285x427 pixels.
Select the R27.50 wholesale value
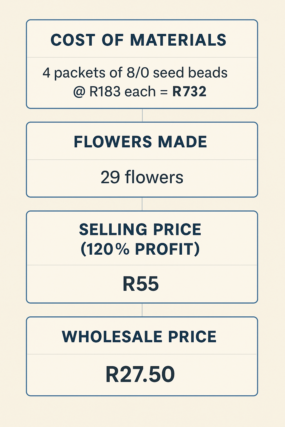(140, 374)
